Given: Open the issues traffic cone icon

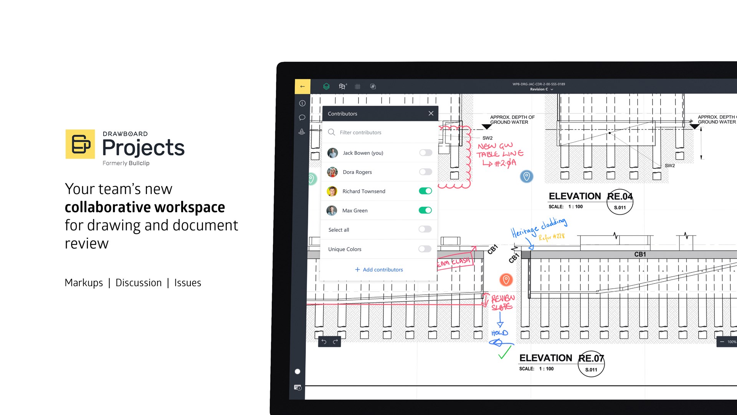Looking at the screenshot, I should click(302, 132).
